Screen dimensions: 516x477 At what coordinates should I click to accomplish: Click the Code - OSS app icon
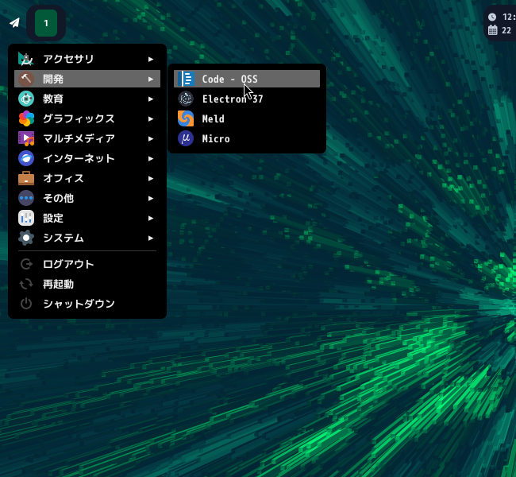click(186, 79)
